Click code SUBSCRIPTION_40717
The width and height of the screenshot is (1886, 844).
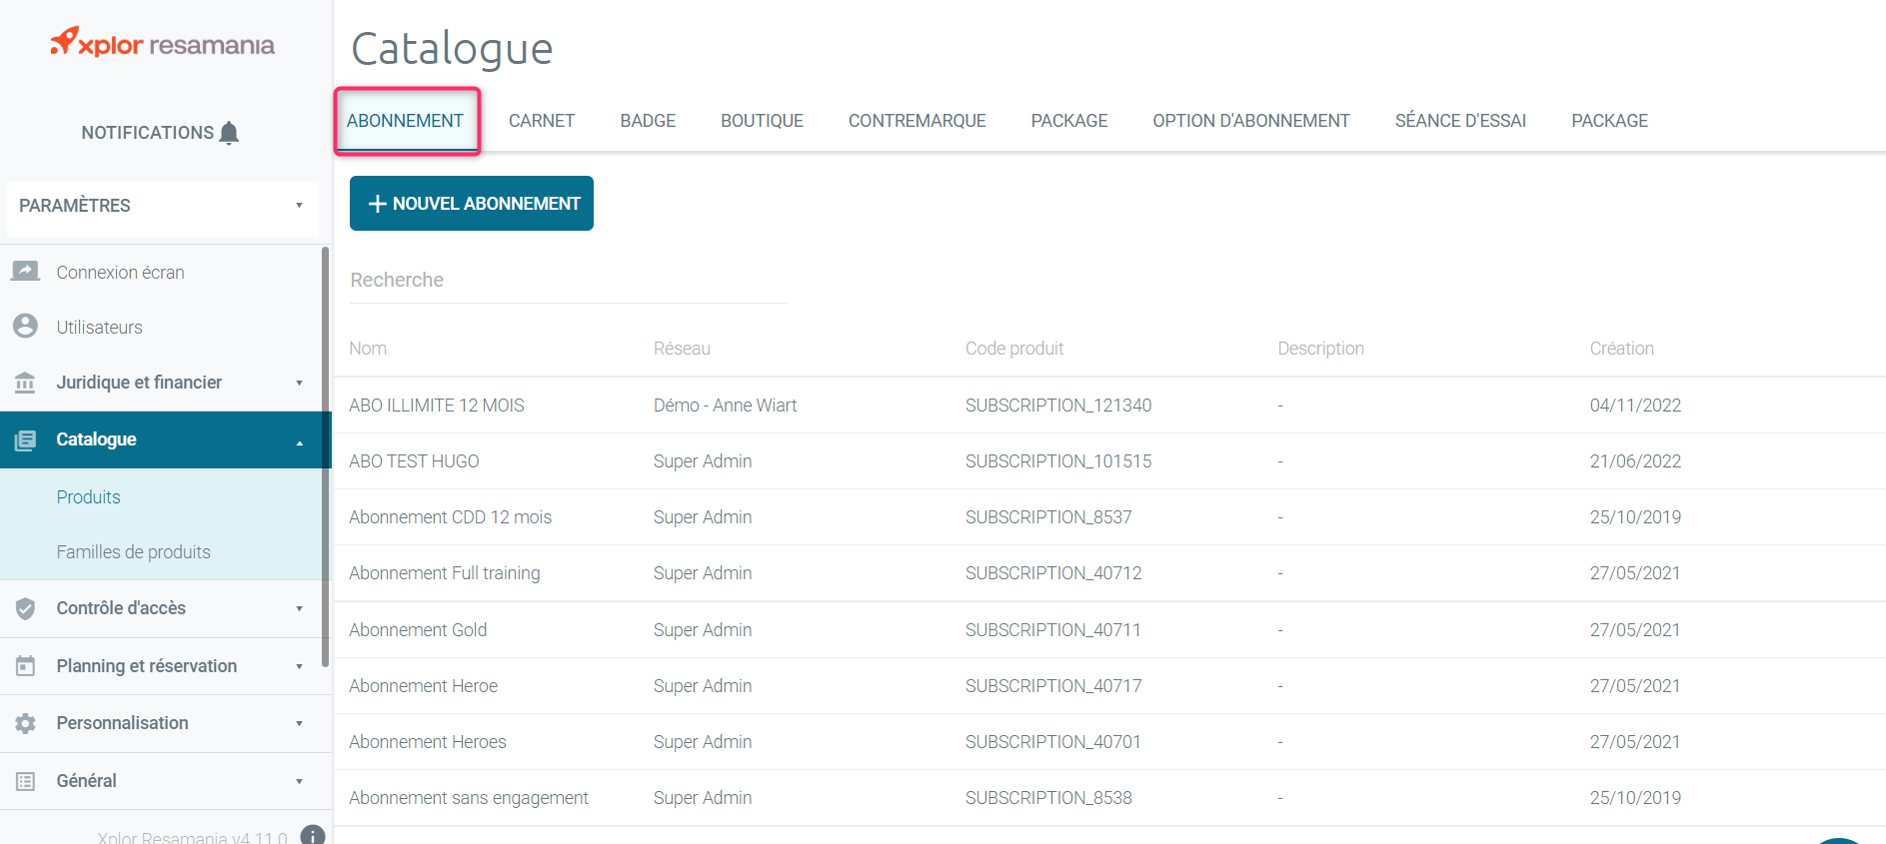pos(1053,686)
